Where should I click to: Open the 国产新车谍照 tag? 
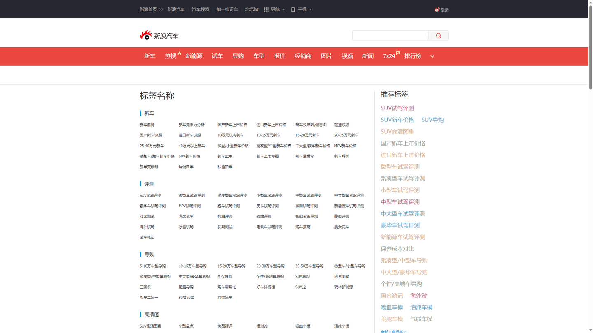pos(151,135)
